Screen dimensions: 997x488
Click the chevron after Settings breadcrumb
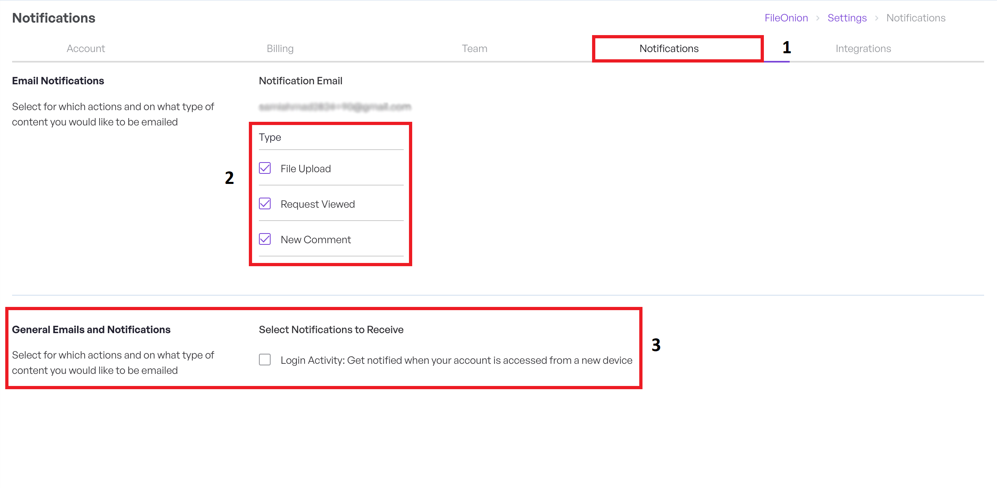point(876,18)
